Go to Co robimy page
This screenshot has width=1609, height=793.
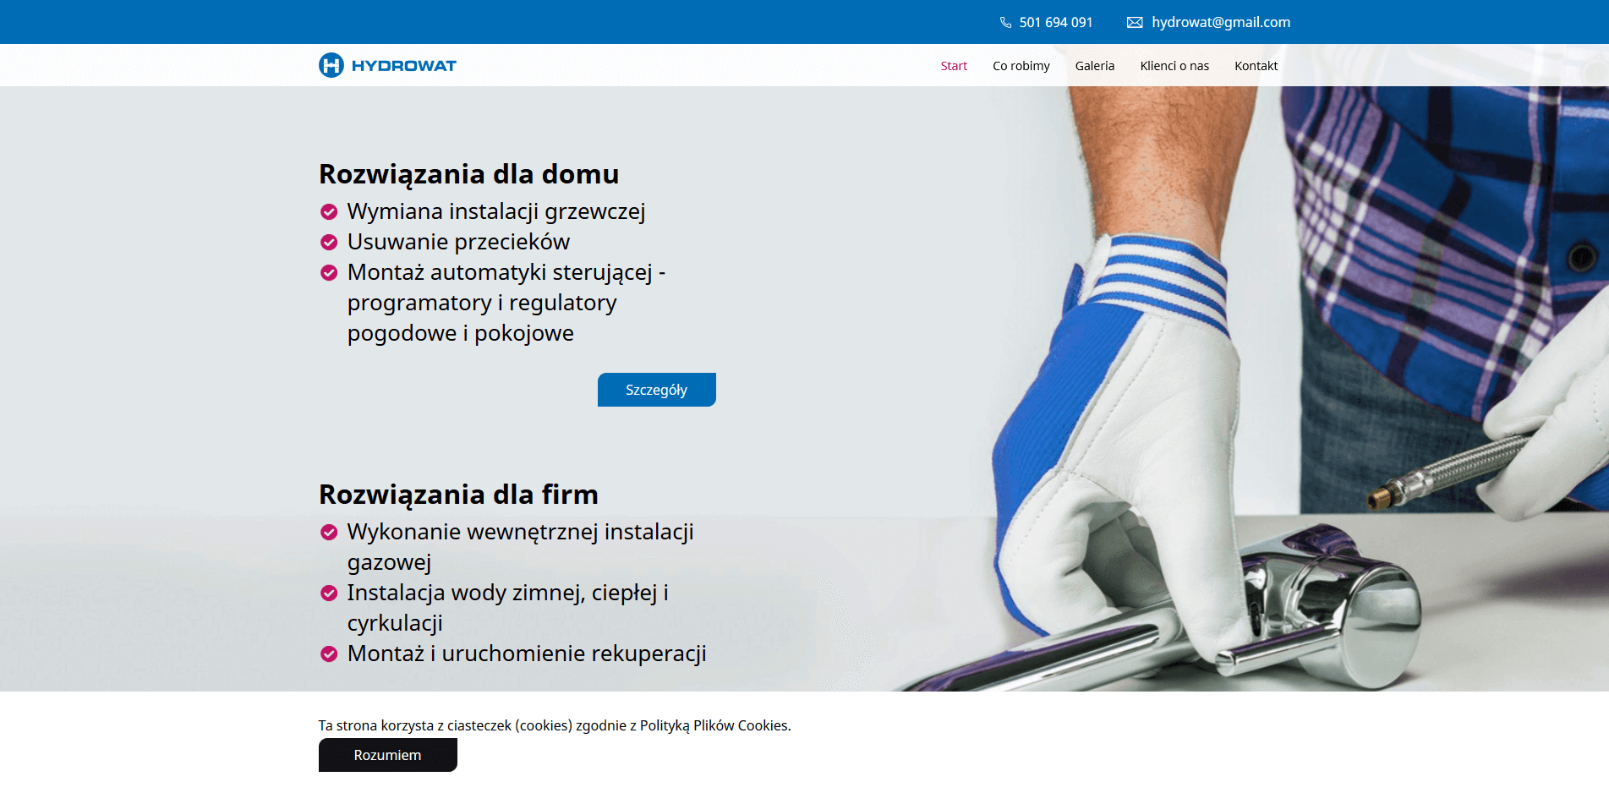(x=1021, y=66)
